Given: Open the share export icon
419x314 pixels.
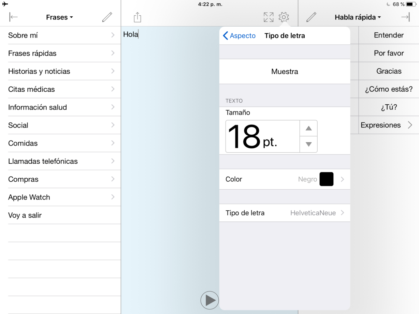Looking at the screenshot, I should click(x=137, y=17).
